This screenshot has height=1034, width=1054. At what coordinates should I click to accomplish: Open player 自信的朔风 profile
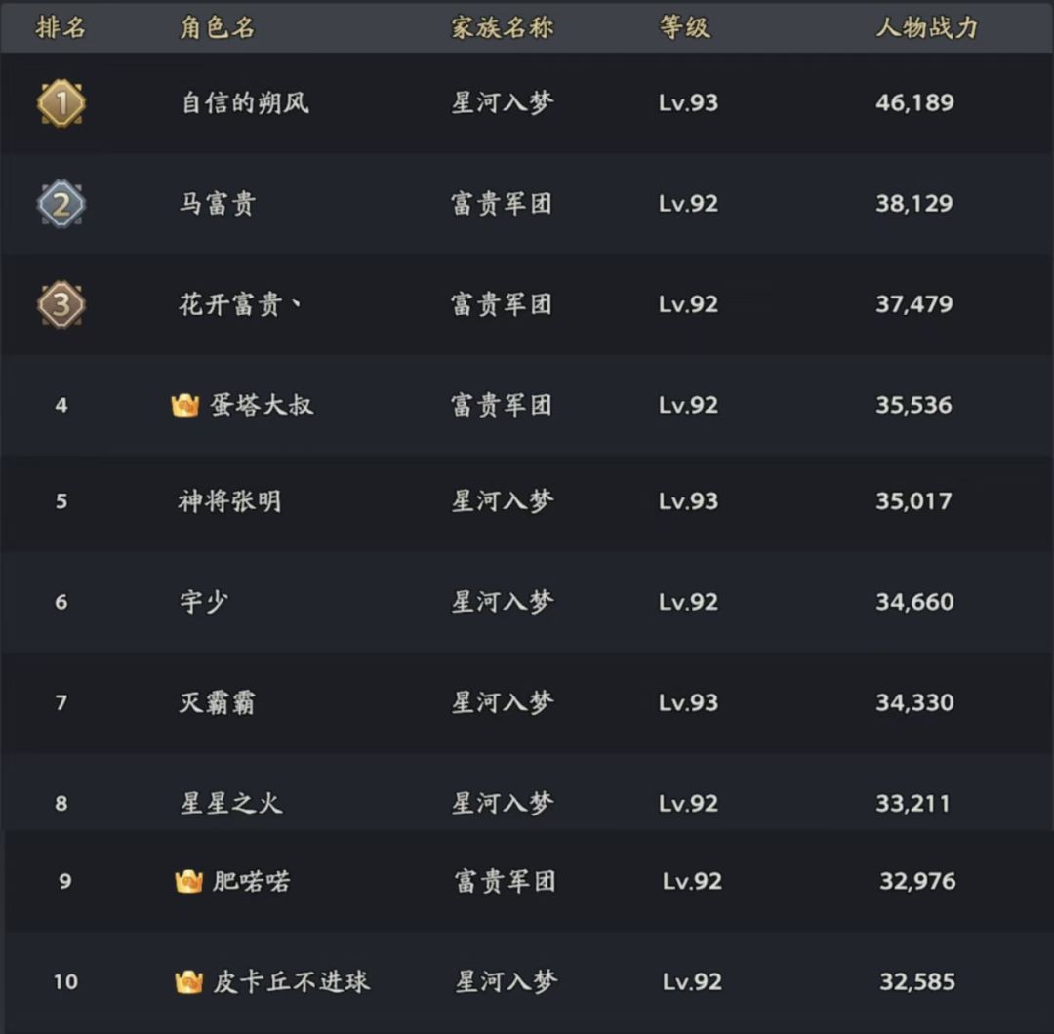245,102
